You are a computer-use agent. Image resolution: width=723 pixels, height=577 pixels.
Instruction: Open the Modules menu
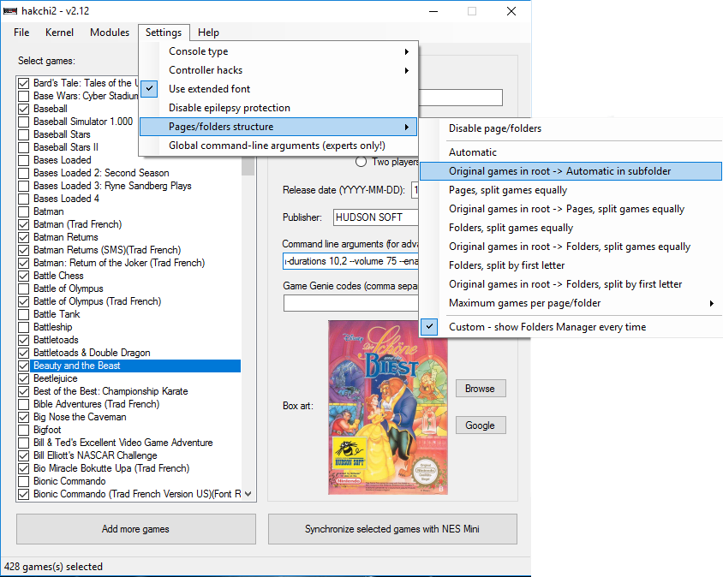(x=110, y=33)
